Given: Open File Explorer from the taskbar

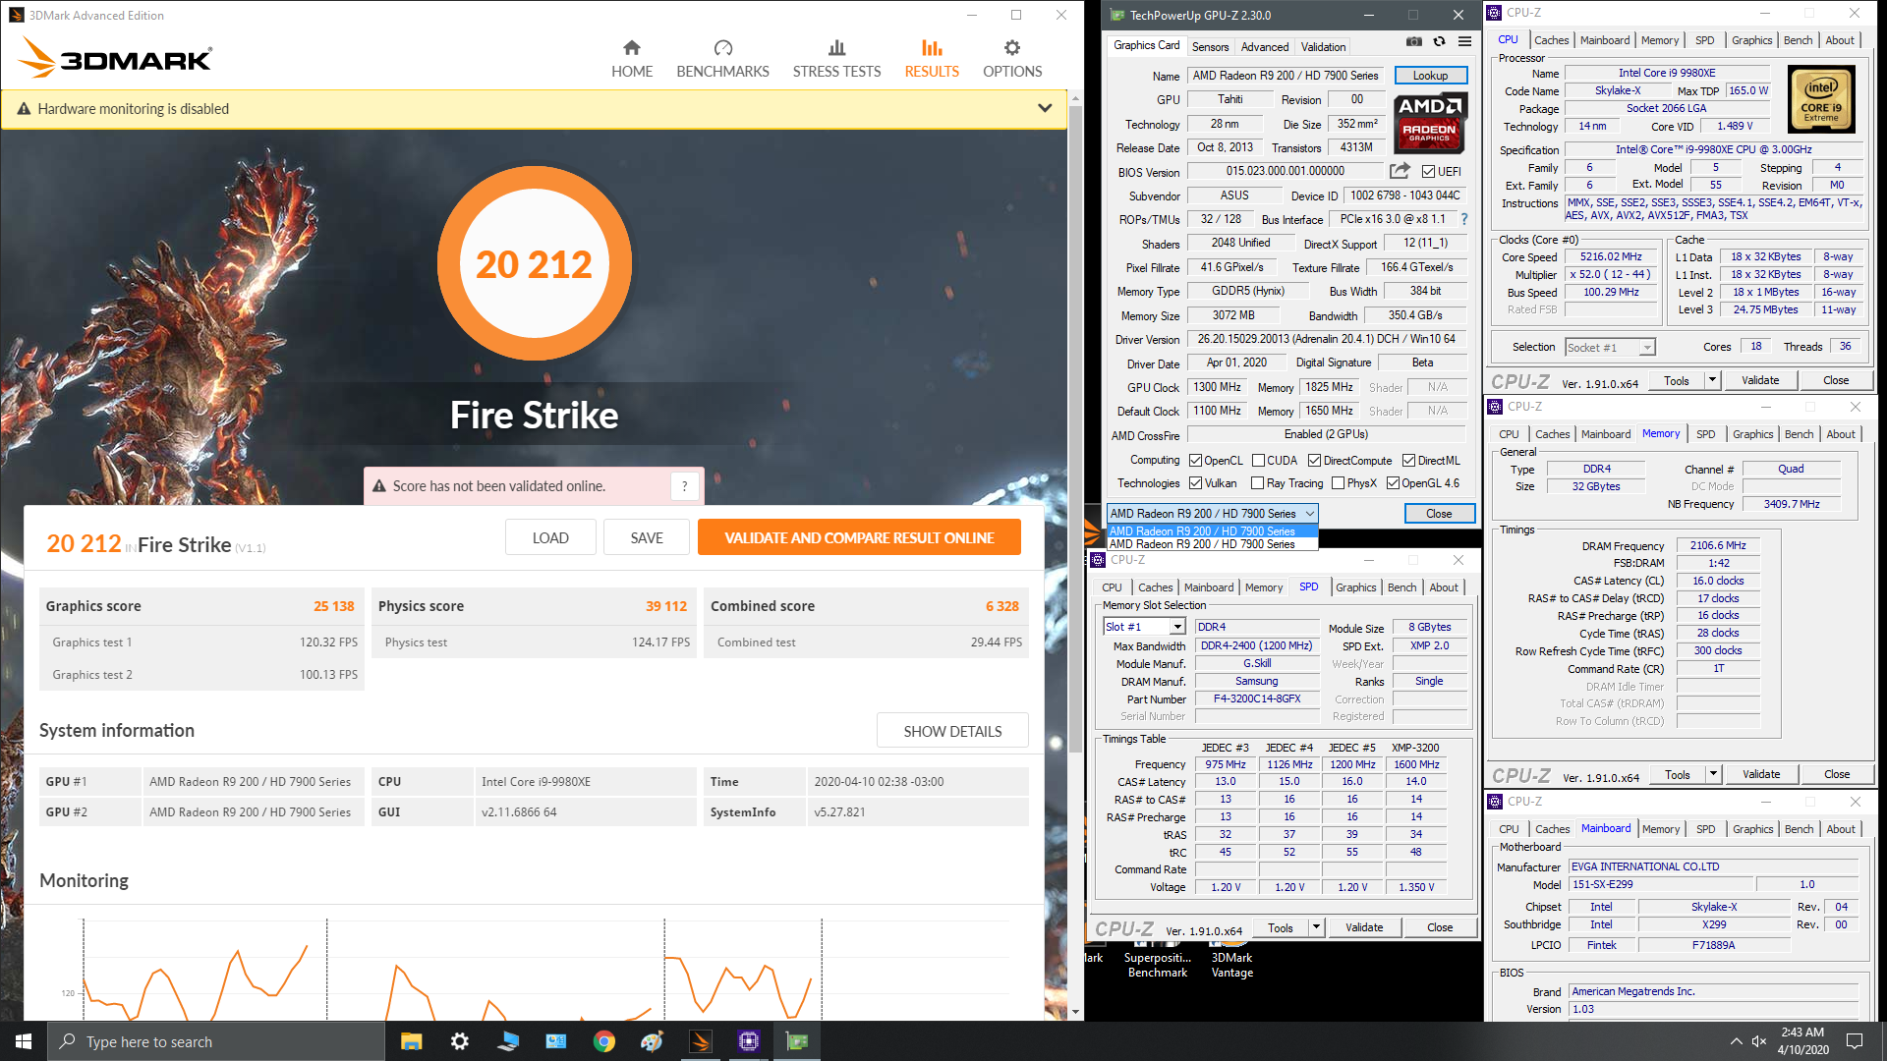Looking at the screenshot, I should (x=411, y=1041).
